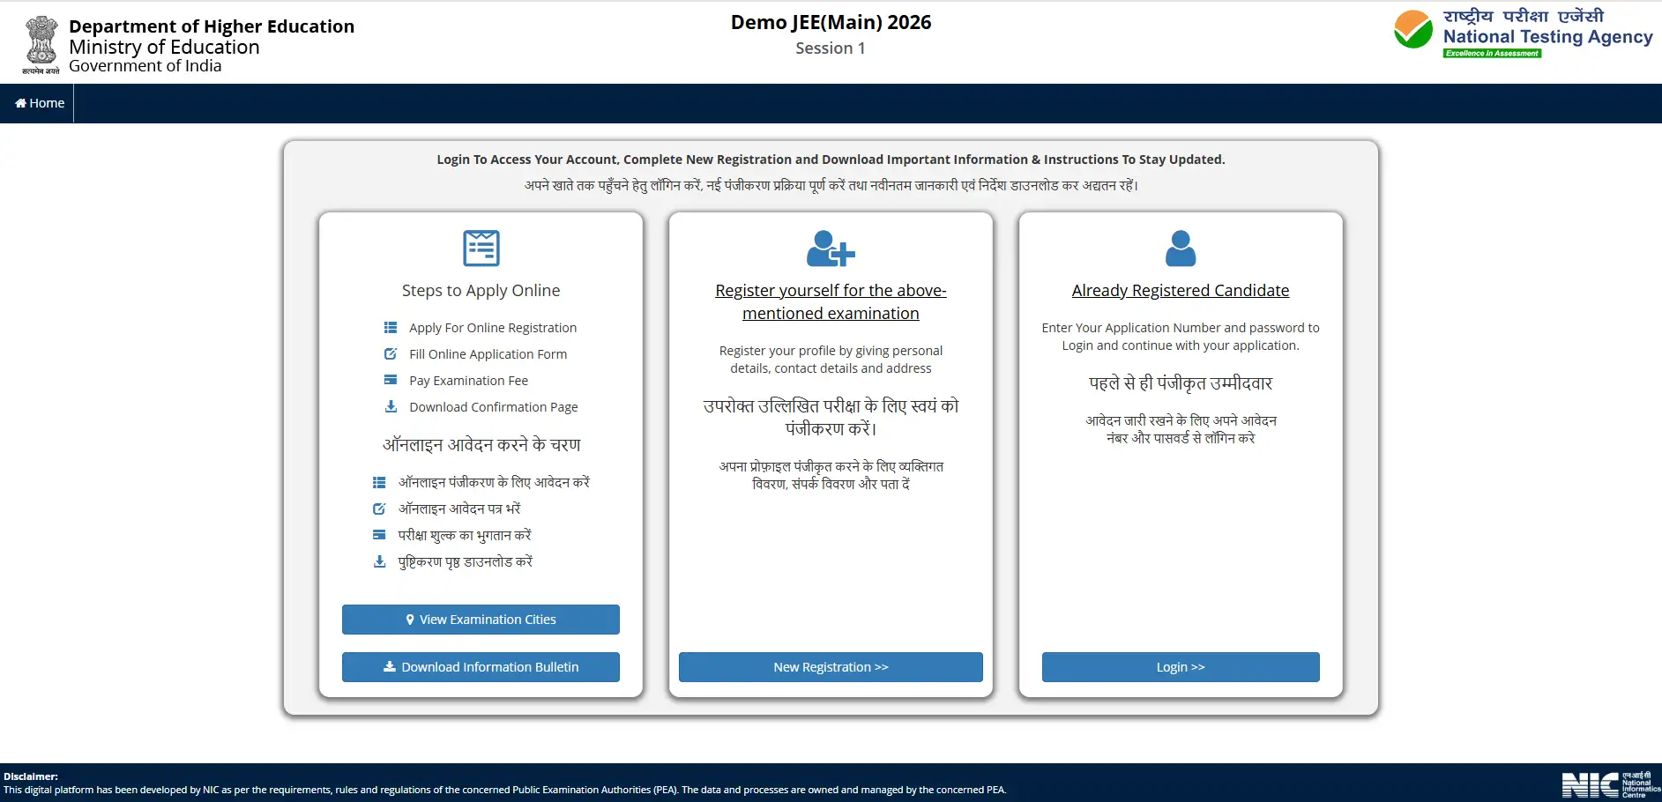The image size is (1662, 802).
Task: Click 'Steps to Apply Online' heading
Action: (x=481, y=291)
